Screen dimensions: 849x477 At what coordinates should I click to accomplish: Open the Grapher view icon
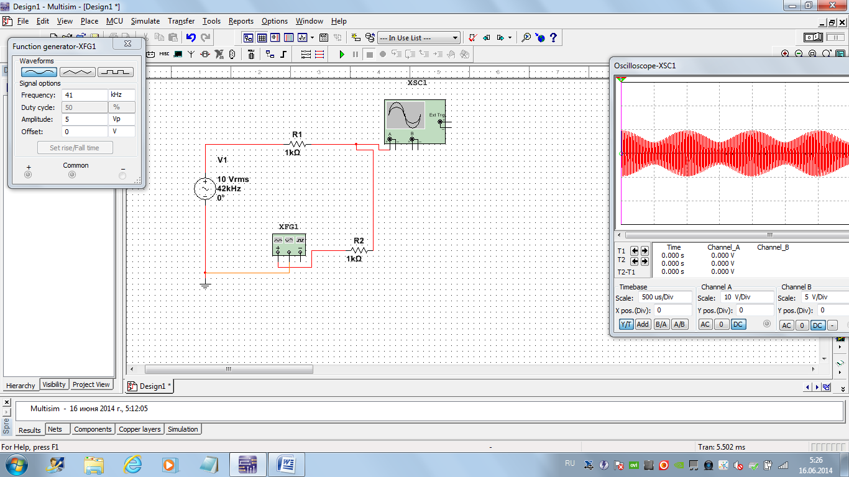303,37
